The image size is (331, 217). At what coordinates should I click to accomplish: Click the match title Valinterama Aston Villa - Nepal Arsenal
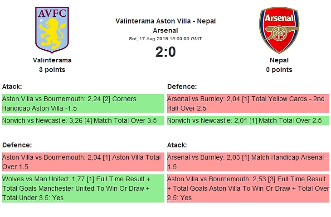(165, 26)
